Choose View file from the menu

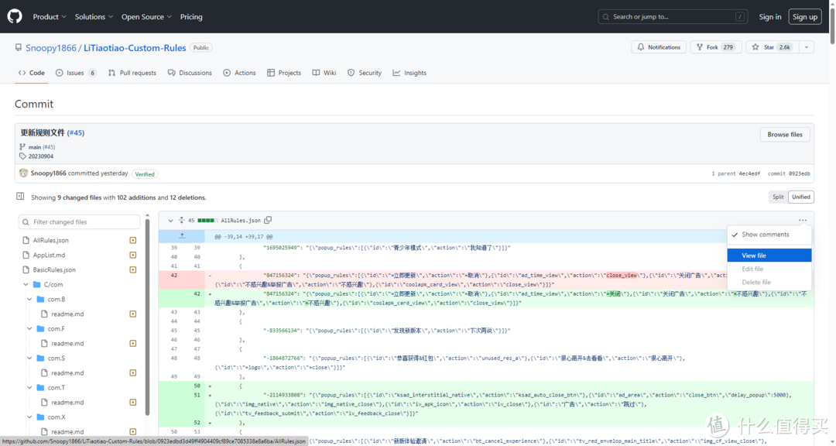pyautogui.click(x=769, y=256)
